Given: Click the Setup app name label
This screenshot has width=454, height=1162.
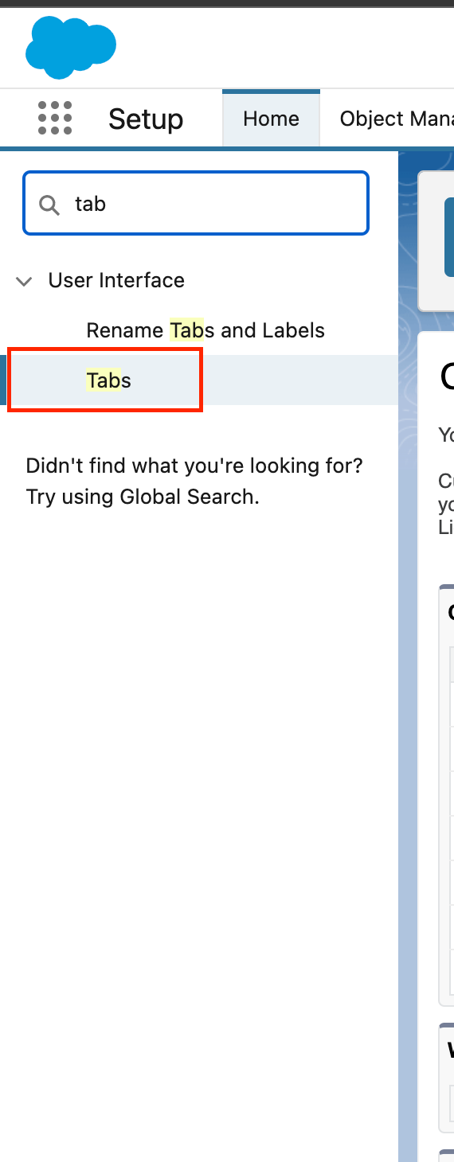Looking at the screenshot, I should [146, 119].
